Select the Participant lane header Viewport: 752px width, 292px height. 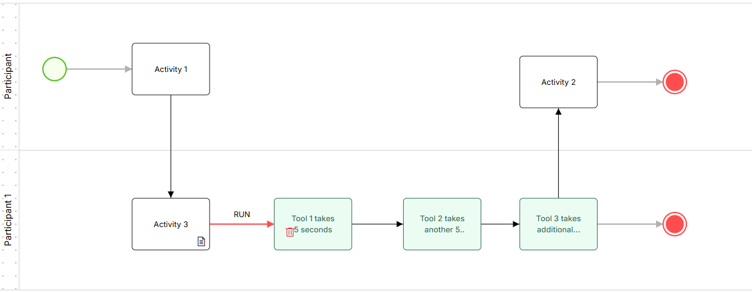pyautogui.click(x=8, y=76)
